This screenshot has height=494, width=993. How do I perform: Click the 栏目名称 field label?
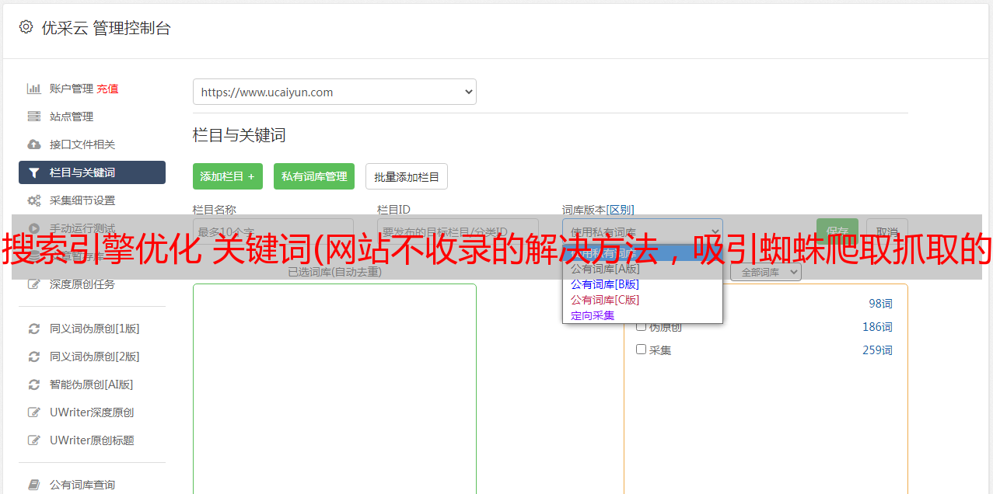point(215,210)
